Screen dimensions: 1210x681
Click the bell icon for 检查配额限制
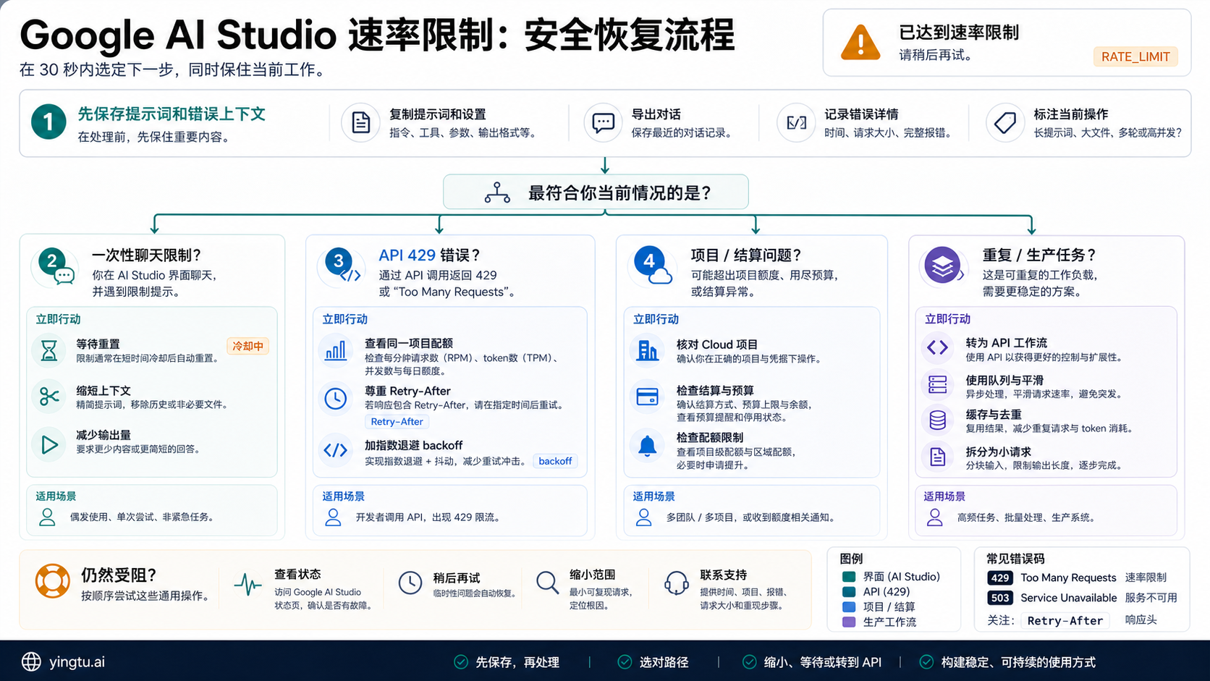coord(647,446)
